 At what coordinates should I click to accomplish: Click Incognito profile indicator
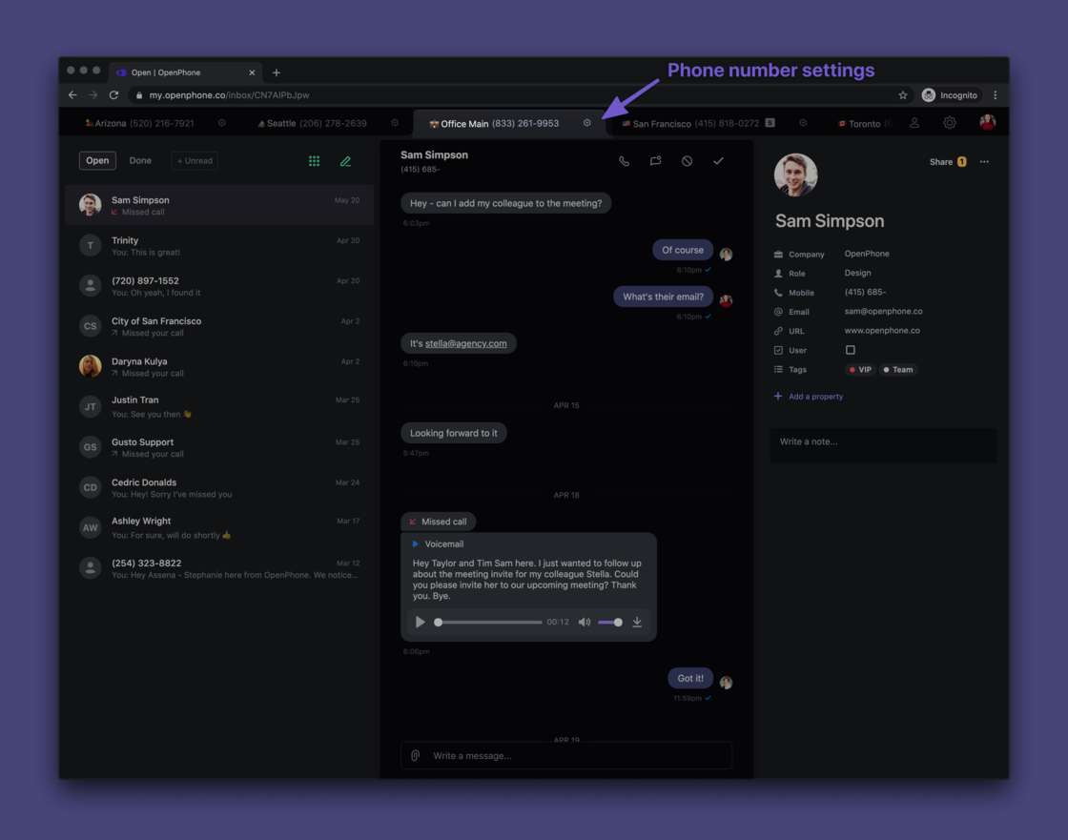pyautogui.click(x=950, y=95)
